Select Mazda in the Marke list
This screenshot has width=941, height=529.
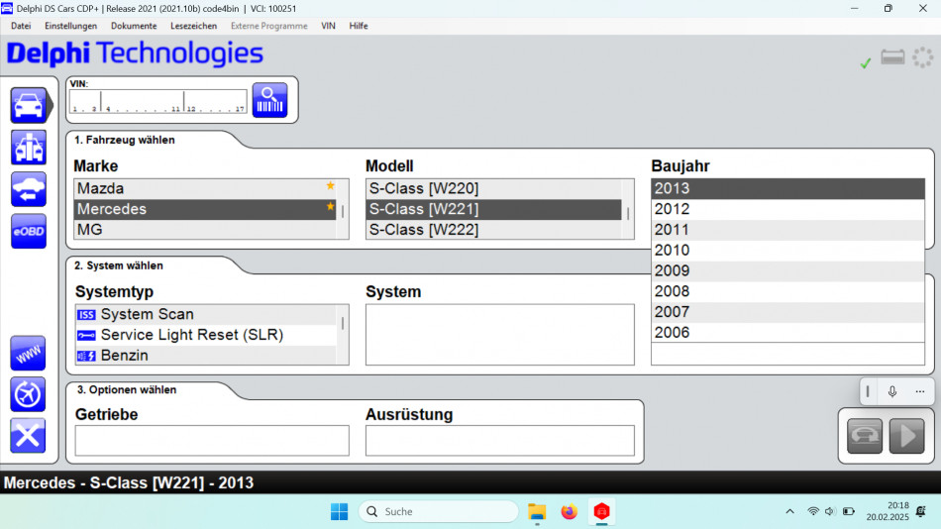coord(205,188)
